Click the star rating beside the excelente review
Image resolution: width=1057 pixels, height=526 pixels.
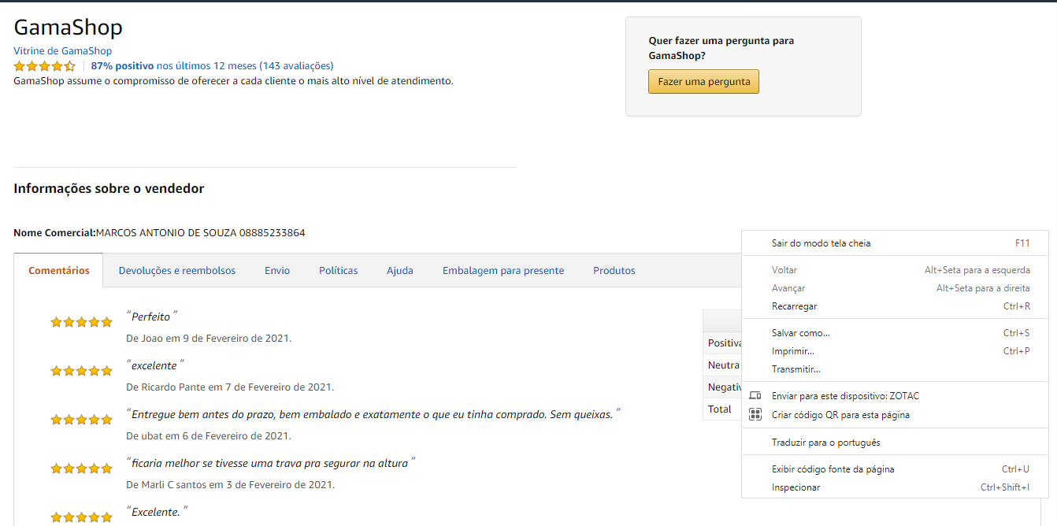(x=81, y=371)
